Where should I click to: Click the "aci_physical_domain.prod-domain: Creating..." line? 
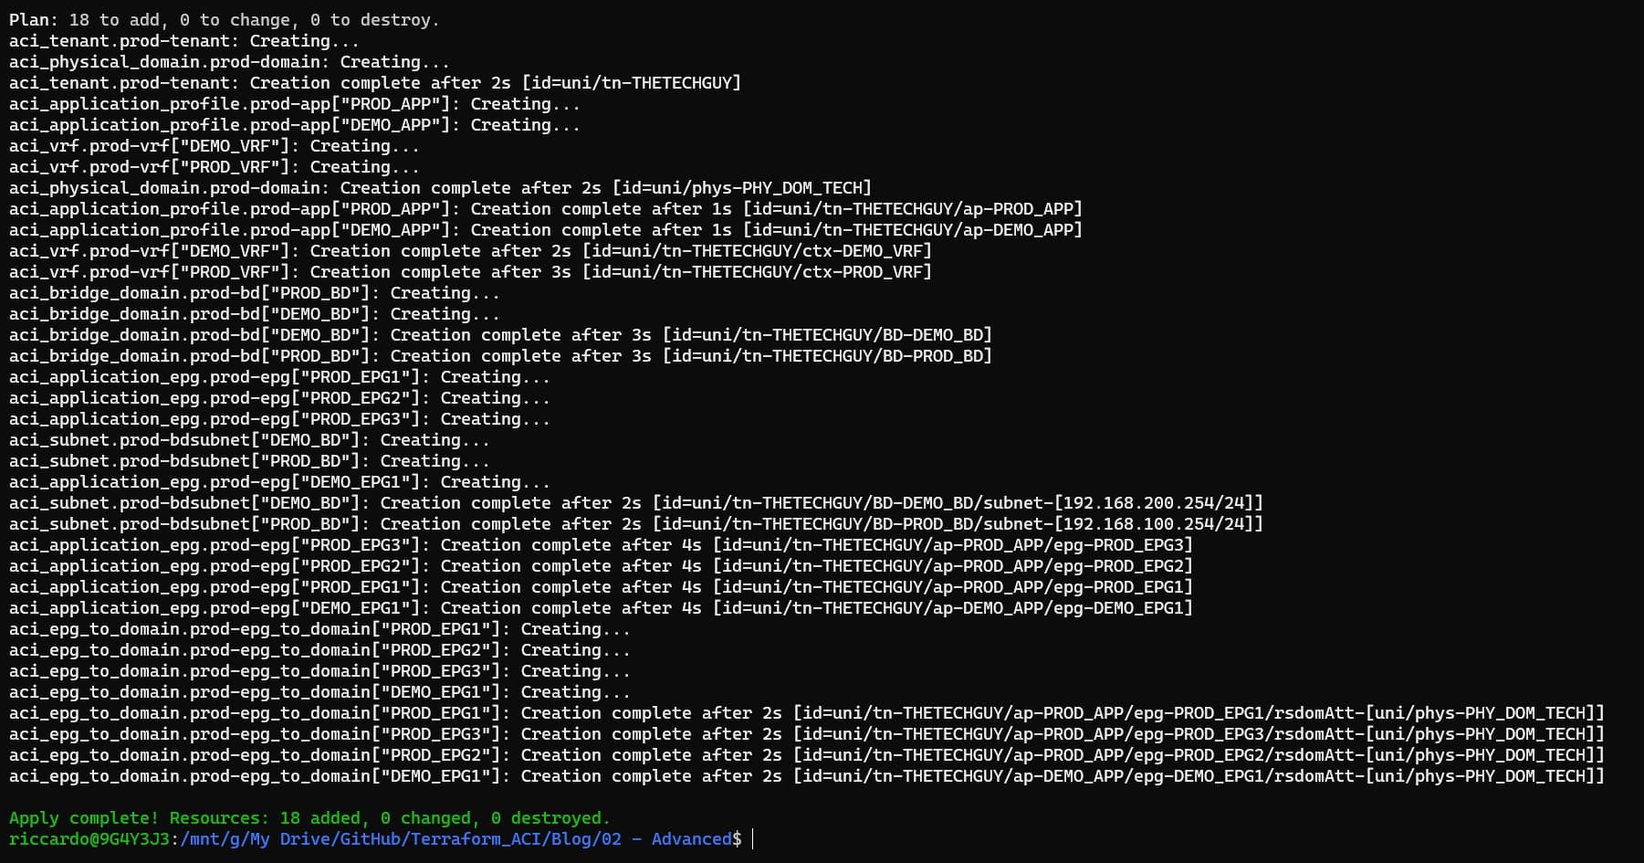(229, 62)
